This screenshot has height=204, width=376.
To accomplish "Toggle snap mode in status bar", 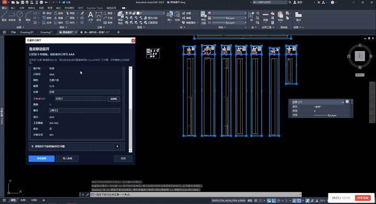I will point(261,201).
